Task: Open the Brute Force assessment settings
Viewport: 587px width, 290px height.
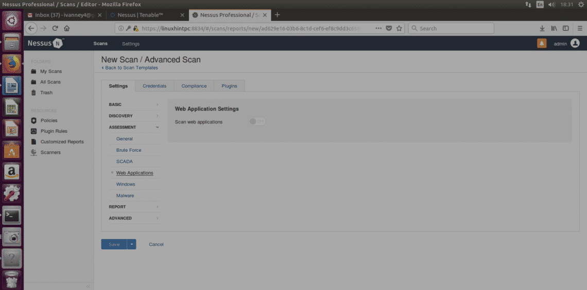Action: click(x=129, y=150)
